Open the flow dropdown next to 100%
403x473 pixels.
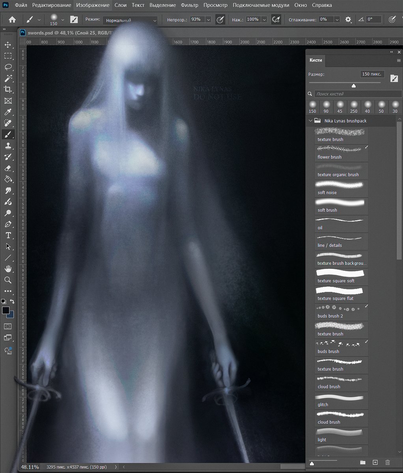264,19
